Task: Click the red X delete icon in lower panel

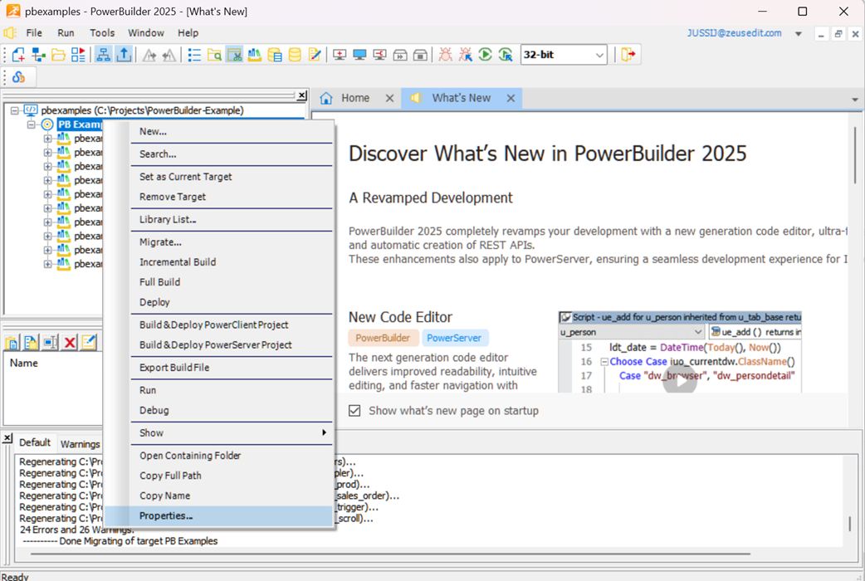Action: pos(70,343)
